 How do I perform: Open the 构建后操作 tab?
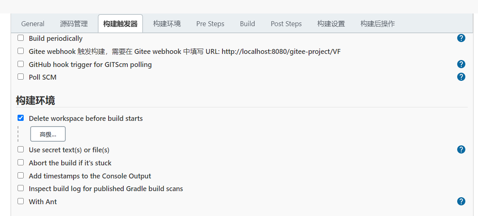coord(378,24)
